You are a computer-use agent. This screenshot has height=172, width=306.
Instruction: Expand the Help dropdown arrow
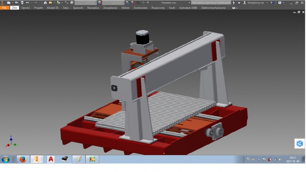click(283, 3)
